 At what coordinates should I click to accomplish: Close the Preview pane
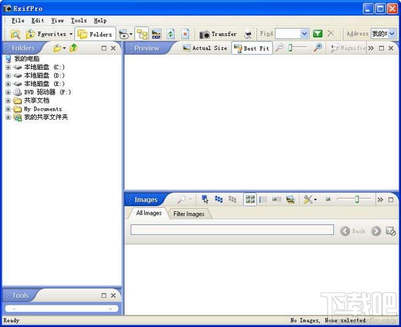point(391,48)
